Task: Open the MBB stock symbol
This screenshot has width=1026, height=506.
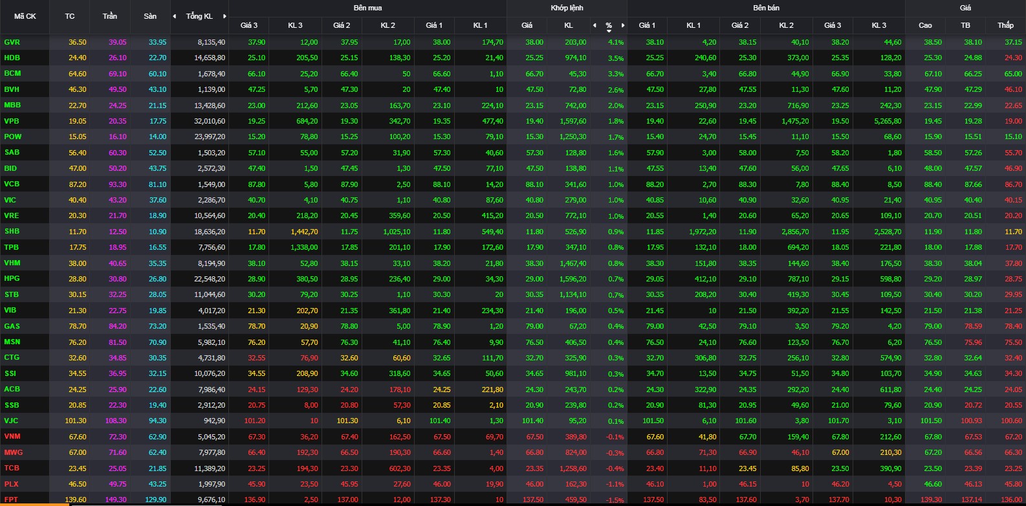Action: (x=12, y=105)
